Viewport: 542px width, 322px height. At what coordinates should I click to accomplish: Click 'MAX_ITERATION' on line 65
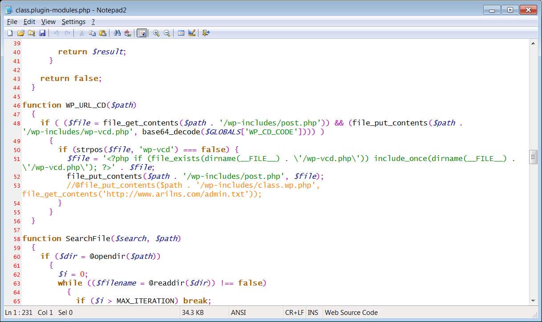pos(146,301)
